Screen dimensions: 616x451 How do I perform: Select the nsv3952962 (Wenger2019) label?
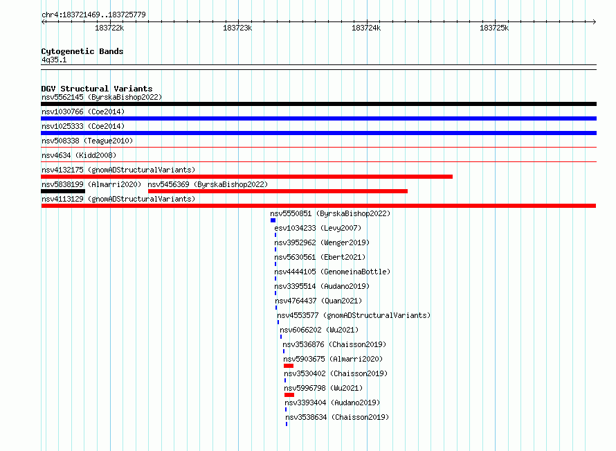tap(322, 242)
